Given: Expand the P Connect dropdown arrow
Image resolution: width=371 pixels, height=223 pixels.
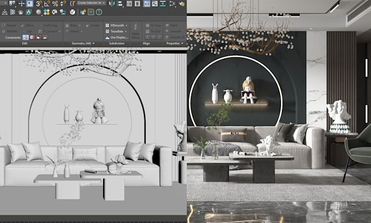Looking at the screenshot, I should pos(59,31).
